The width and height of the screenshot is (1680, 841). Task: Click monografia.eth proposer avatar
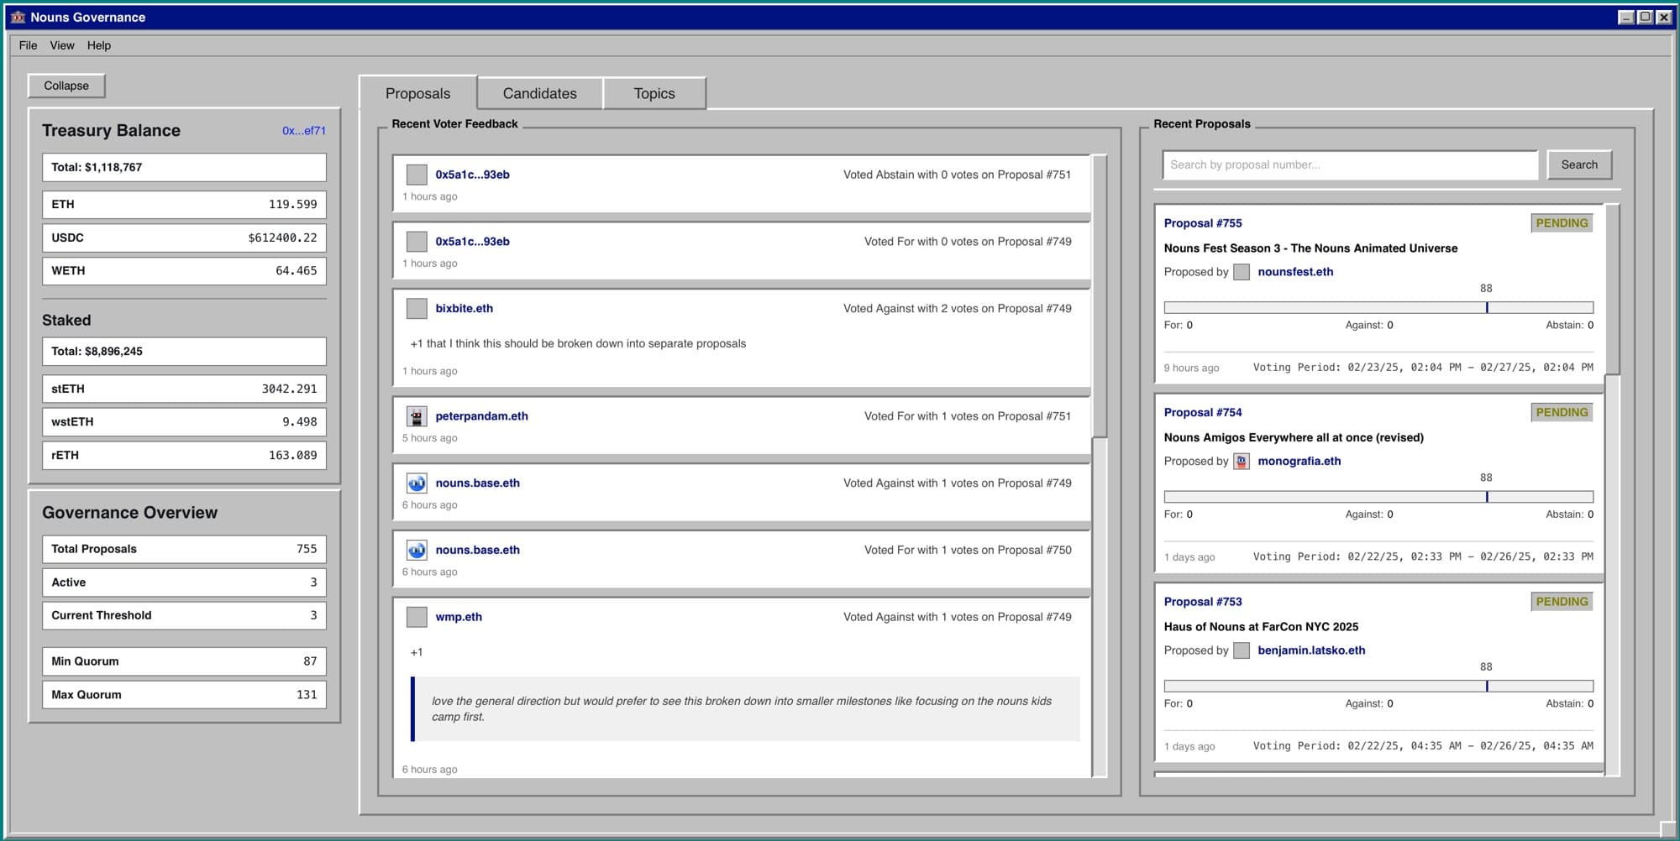click(1242, 462)
